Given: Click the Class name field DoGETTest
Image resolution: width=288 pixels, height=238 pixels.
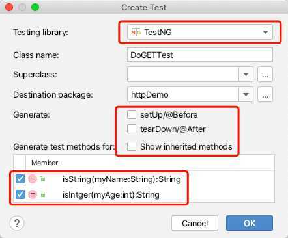Looking at the screenshot, I should [x=200, y=55].
